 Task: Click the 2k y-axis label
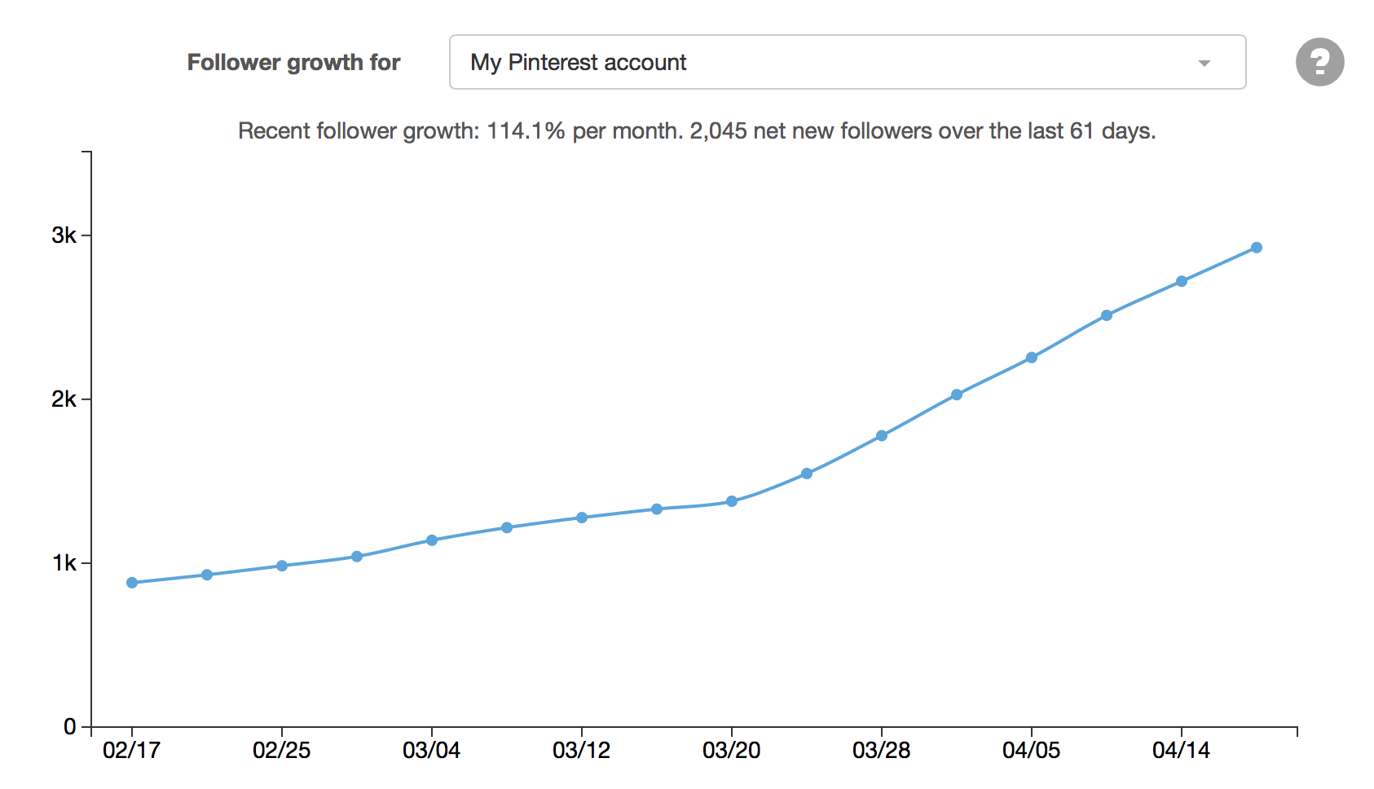[x=64, y=399]
